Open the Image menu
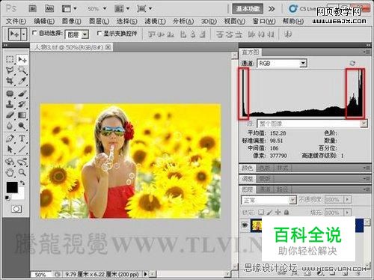The width and height of the screenshot is (374, 280). click(71, 22)
